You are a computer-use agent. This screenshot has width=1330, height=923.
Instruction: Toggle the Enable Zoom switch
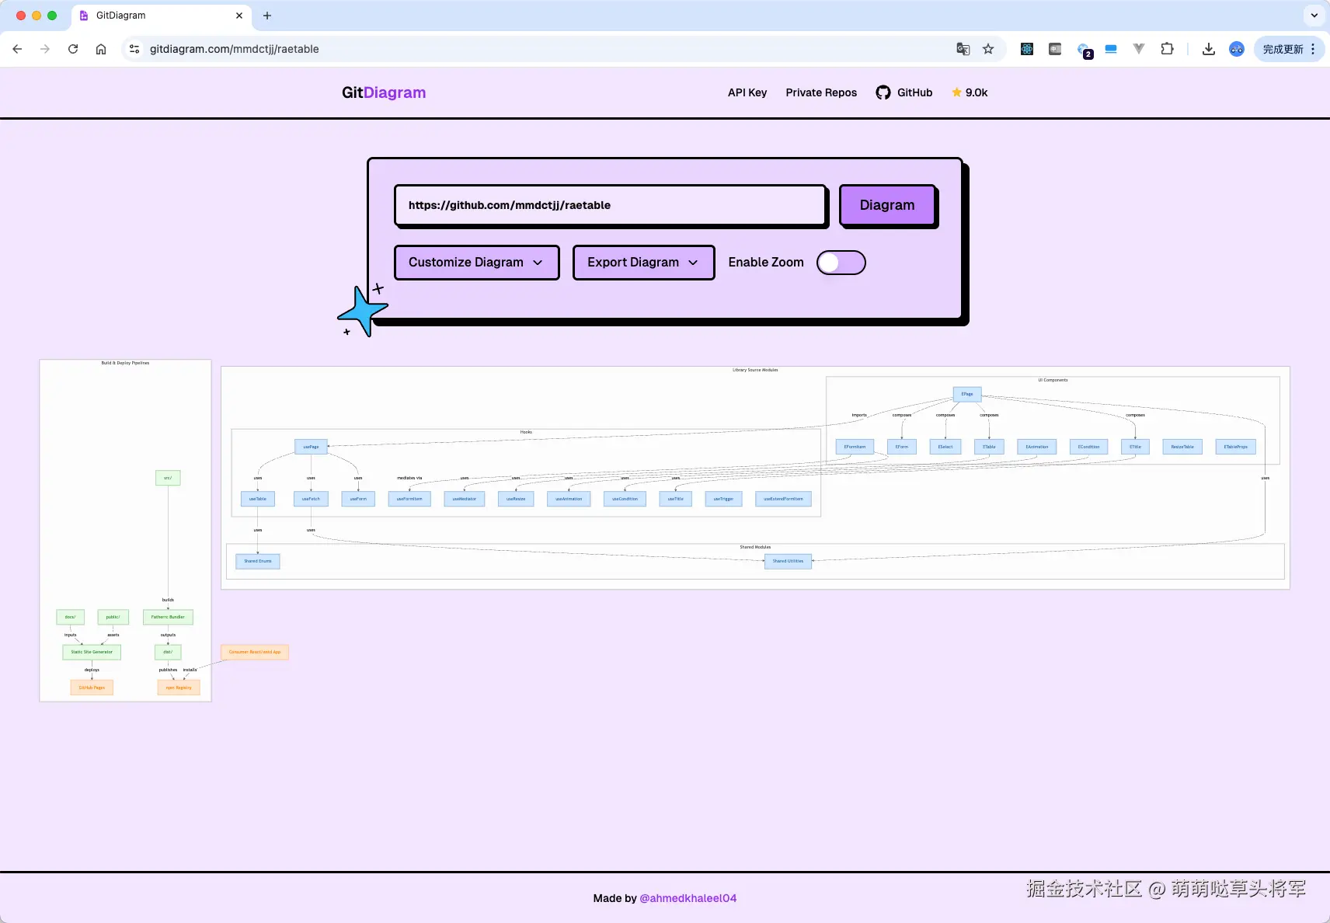841,263
